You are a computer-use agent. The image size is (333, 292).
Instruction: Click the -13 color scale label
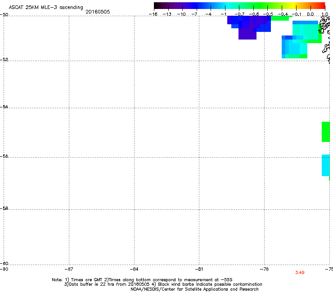tap(167, 14)
